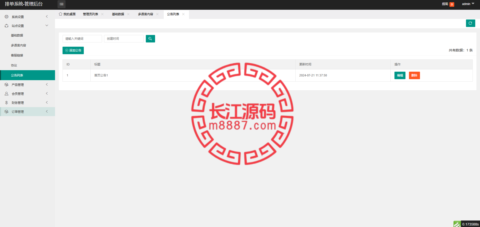Click the 提现 link in header
Viewport: 480px width, 227px height.
click(x=445, y=4)
